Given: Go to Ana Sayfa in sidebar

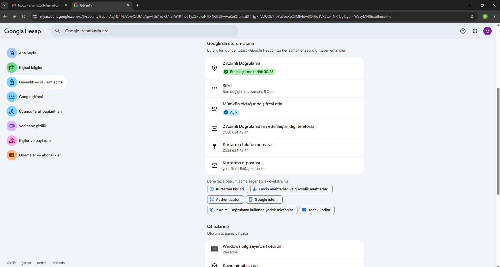Looking at the screenshot, I should 28,53.
